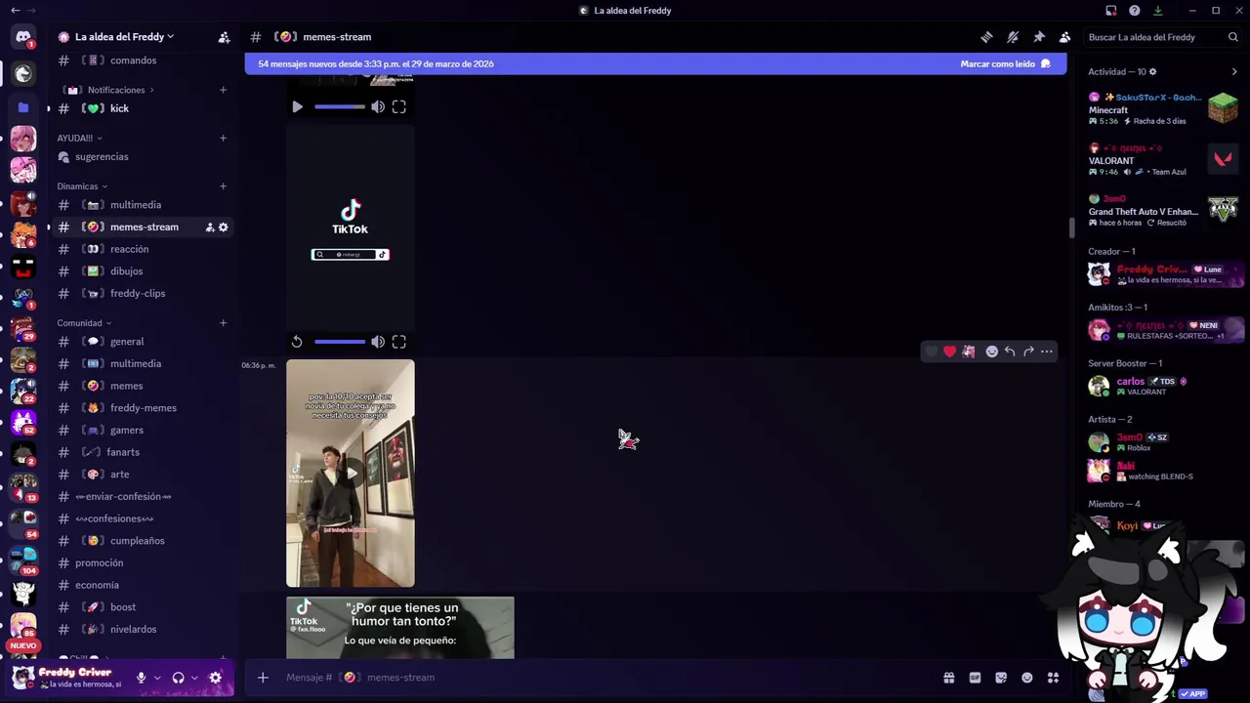The width and height of the screenshot is (1250, 703).
Task: Open the Discord help icon
Action: coord(1134,11)
